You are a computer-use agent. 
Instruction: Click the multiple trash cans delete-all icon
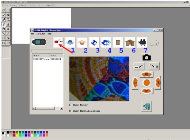pos(130,42)
